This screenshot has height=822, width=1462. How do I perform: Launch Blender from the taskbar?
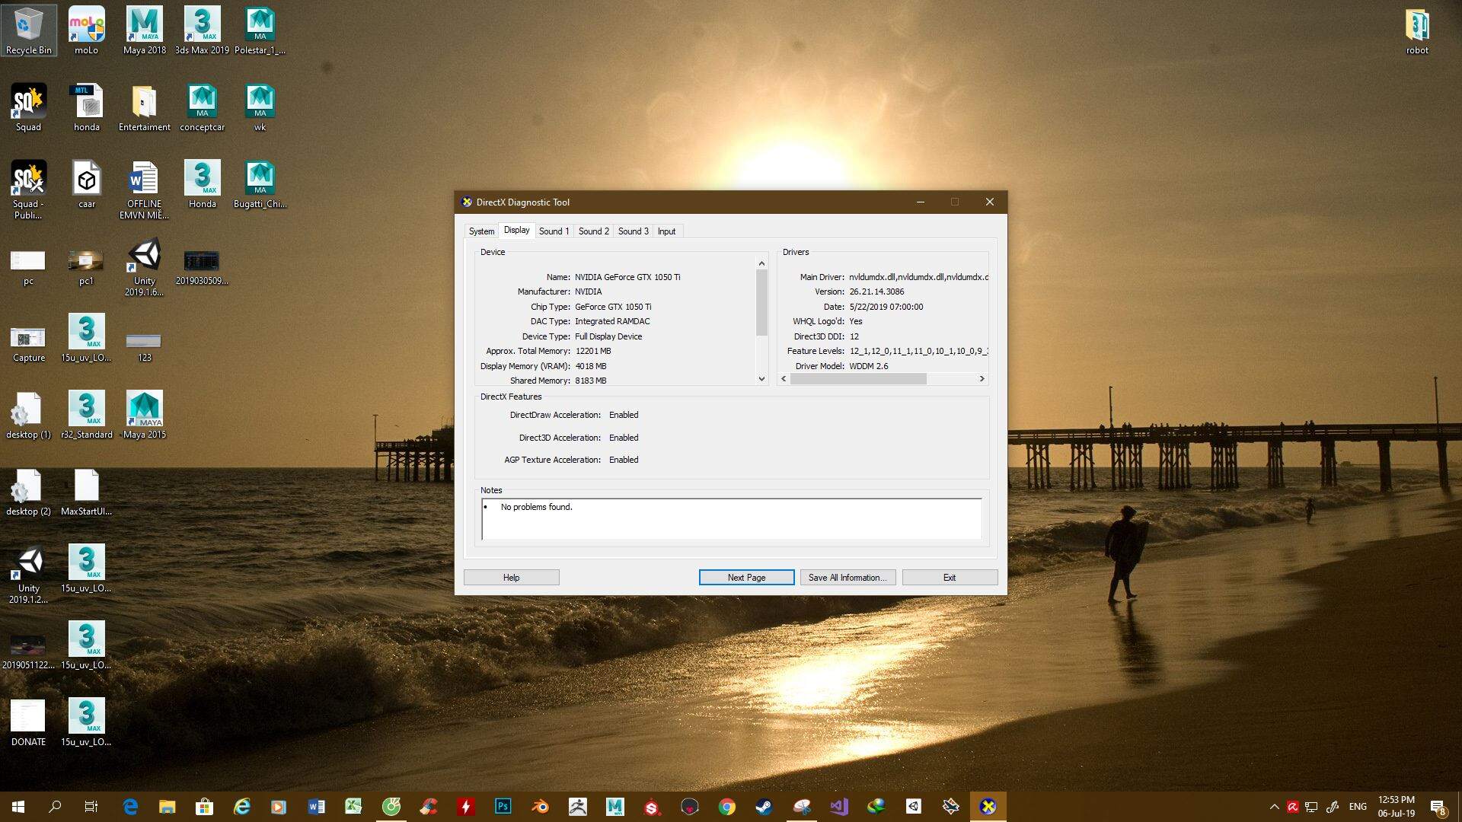[x=540, y=806]
